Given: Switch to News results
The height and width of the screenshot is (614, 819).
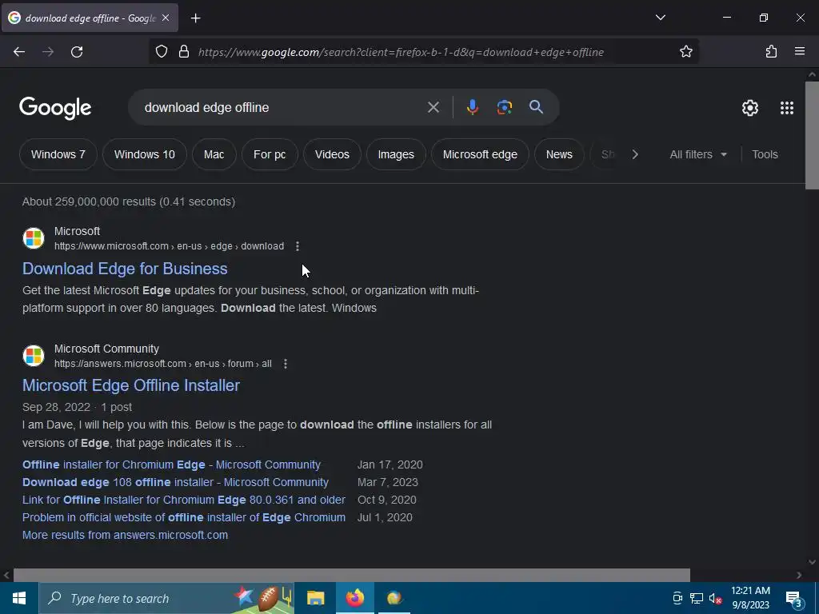Looking at the screenshot, I should (x=559, y=154).
